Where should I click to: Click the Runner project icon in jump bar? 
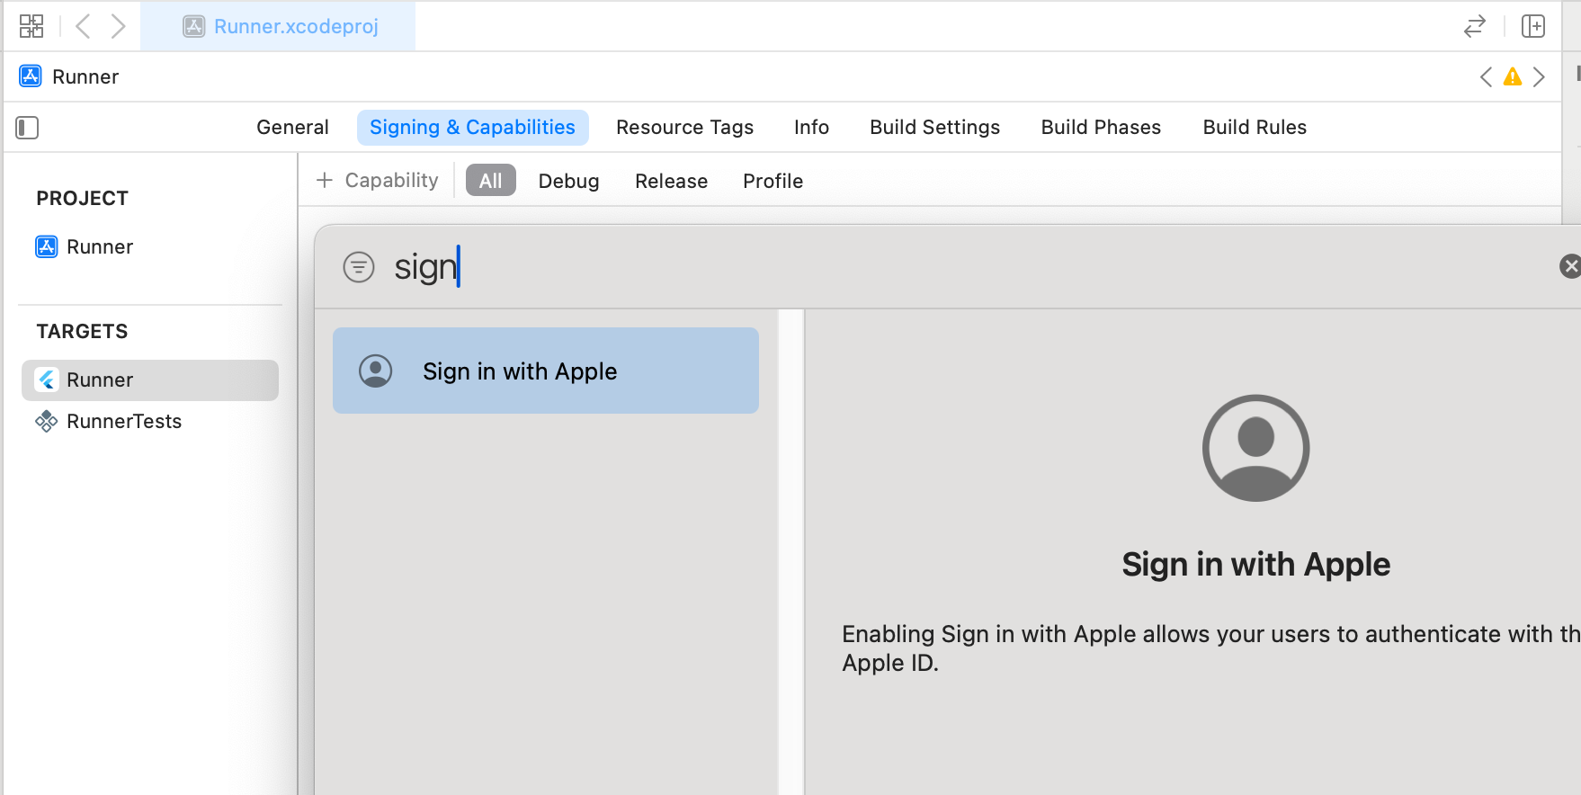(31, 76)
